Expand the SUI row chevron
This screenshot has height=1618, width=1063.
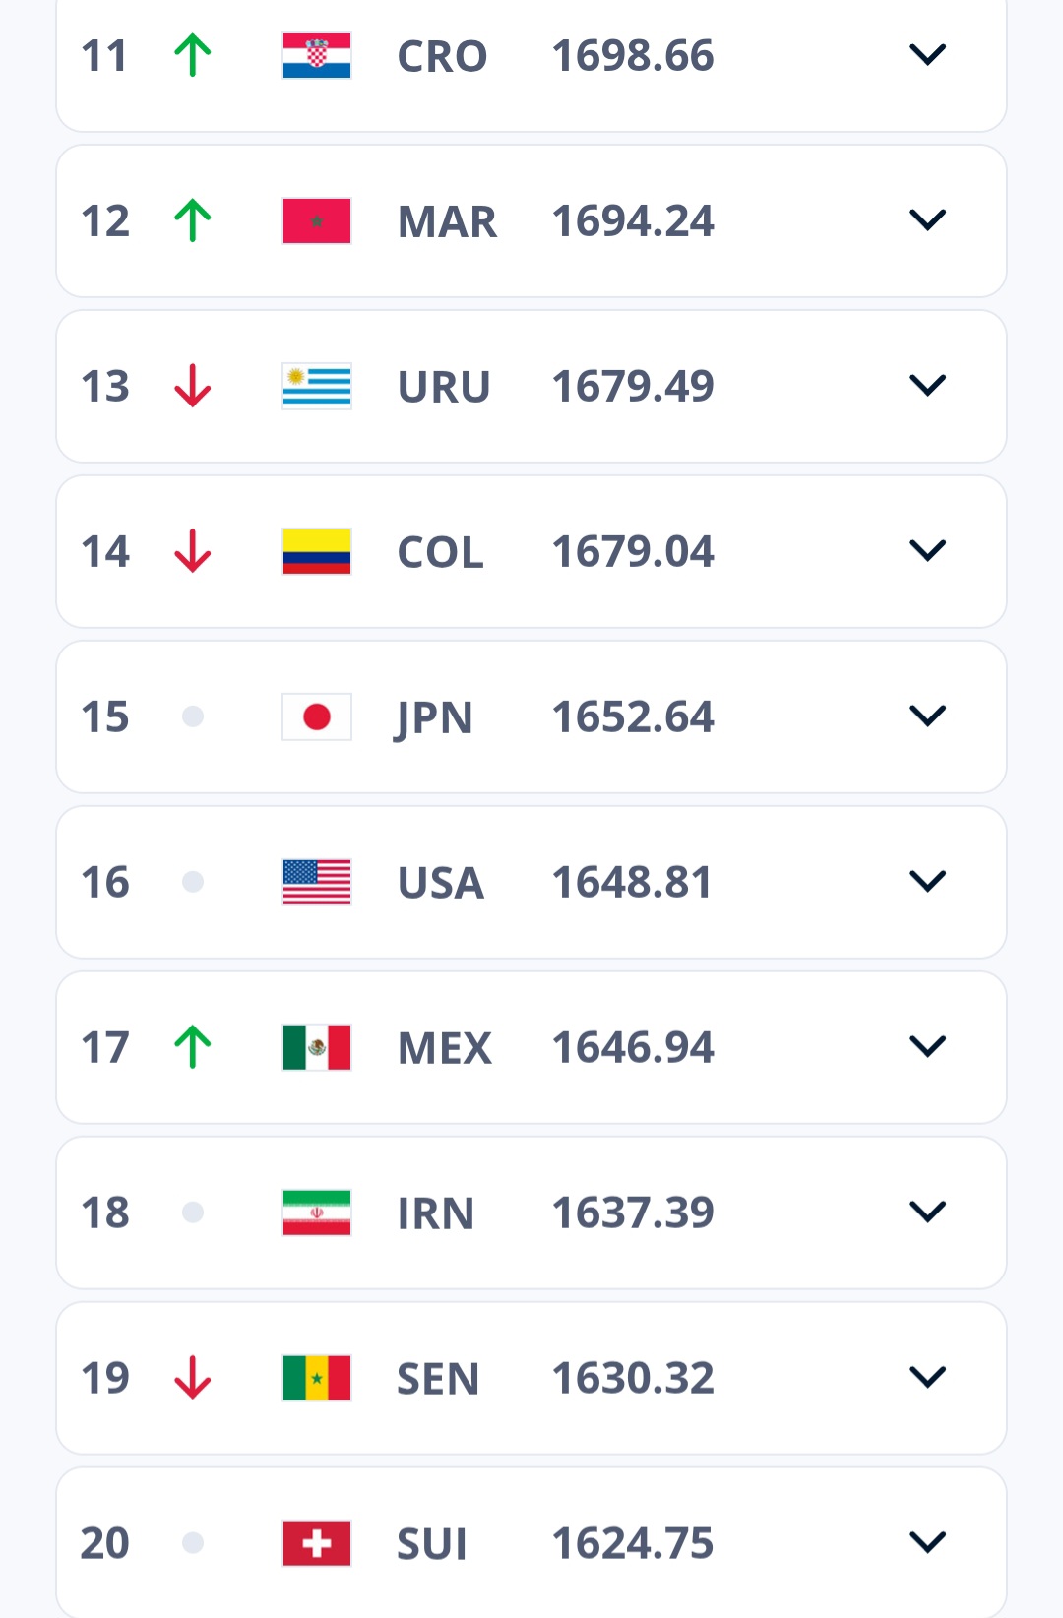pyautogui.click(x=927, y=1542)
